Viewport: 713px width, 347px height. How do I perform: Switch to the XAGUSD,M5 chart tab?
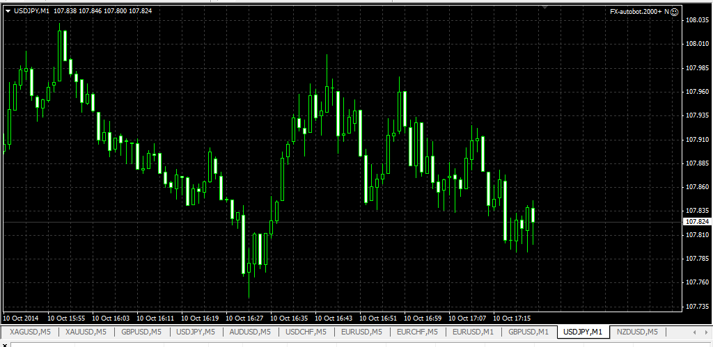tap(31, 332)
